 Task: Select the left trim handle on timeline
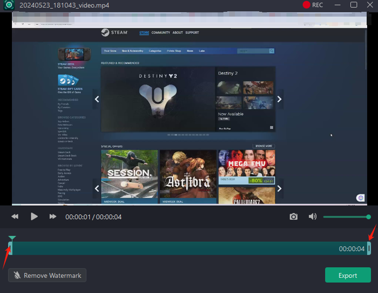10,248
